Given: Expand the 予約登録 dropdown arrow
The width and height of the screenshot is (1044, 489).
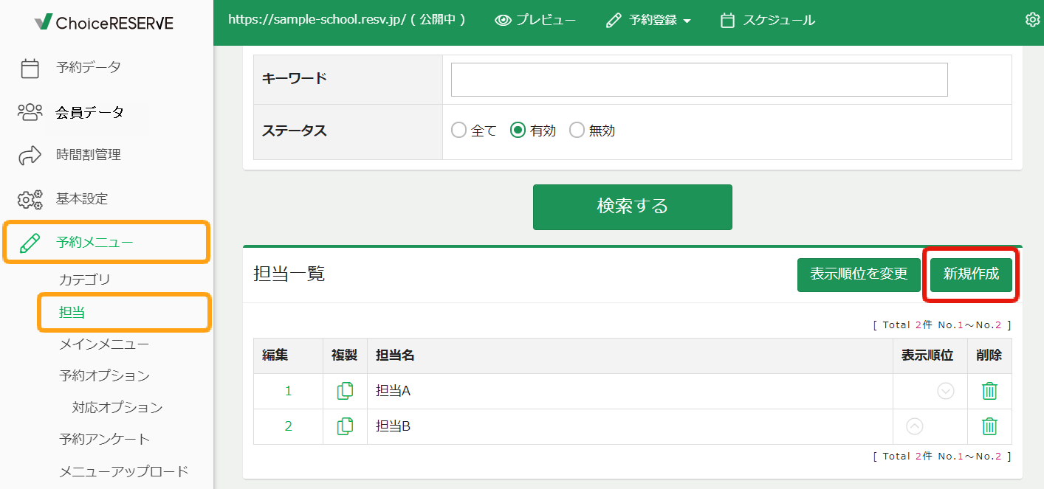Looking at the screenshot, I should (x=687, y=21).
